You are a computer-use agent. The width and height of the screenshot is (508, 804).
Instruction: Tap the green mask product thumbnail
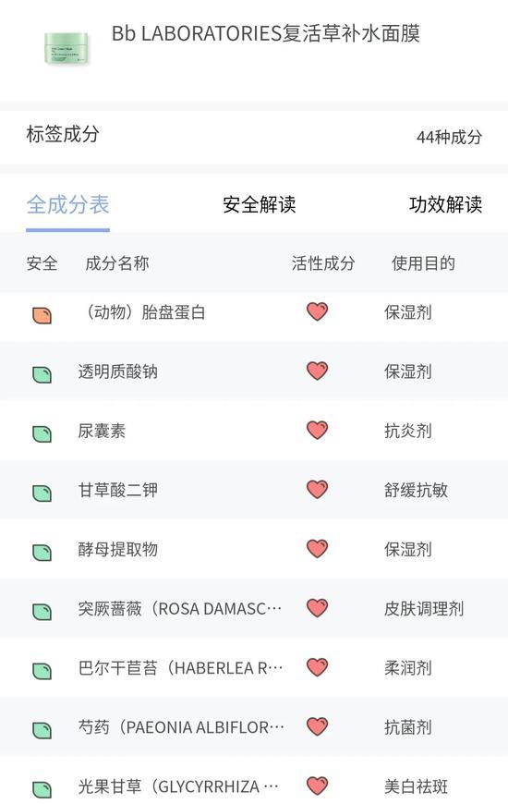point(67,49)
